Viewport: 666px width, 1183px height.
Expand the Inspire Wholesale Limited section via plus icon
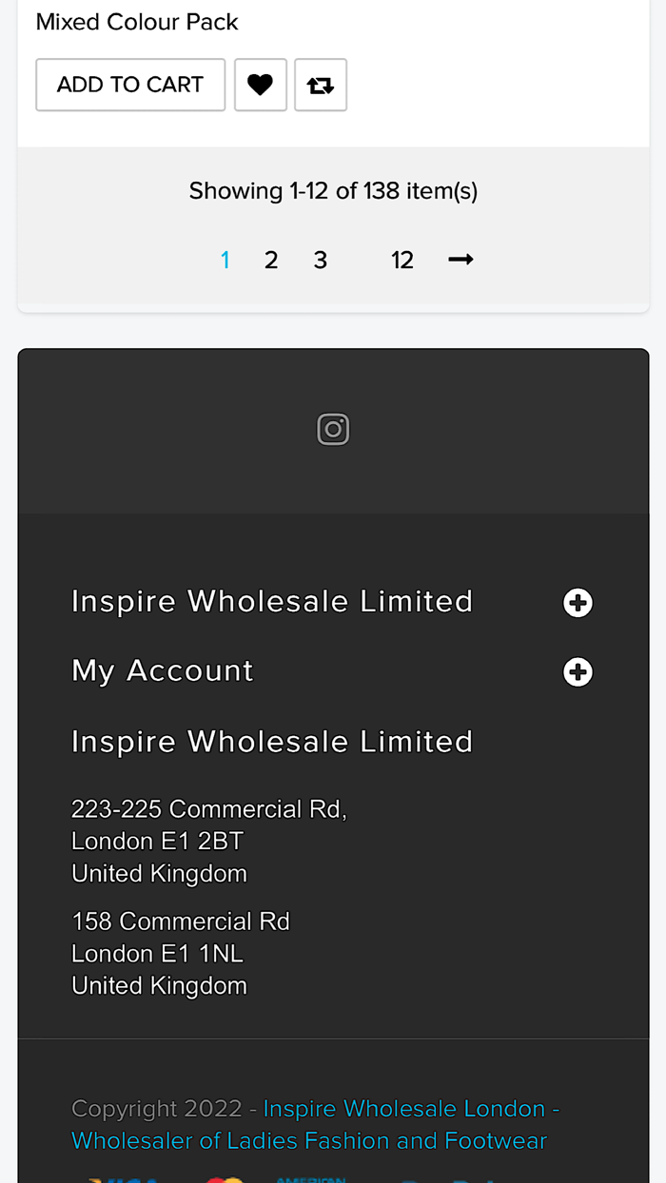[578, 602]
